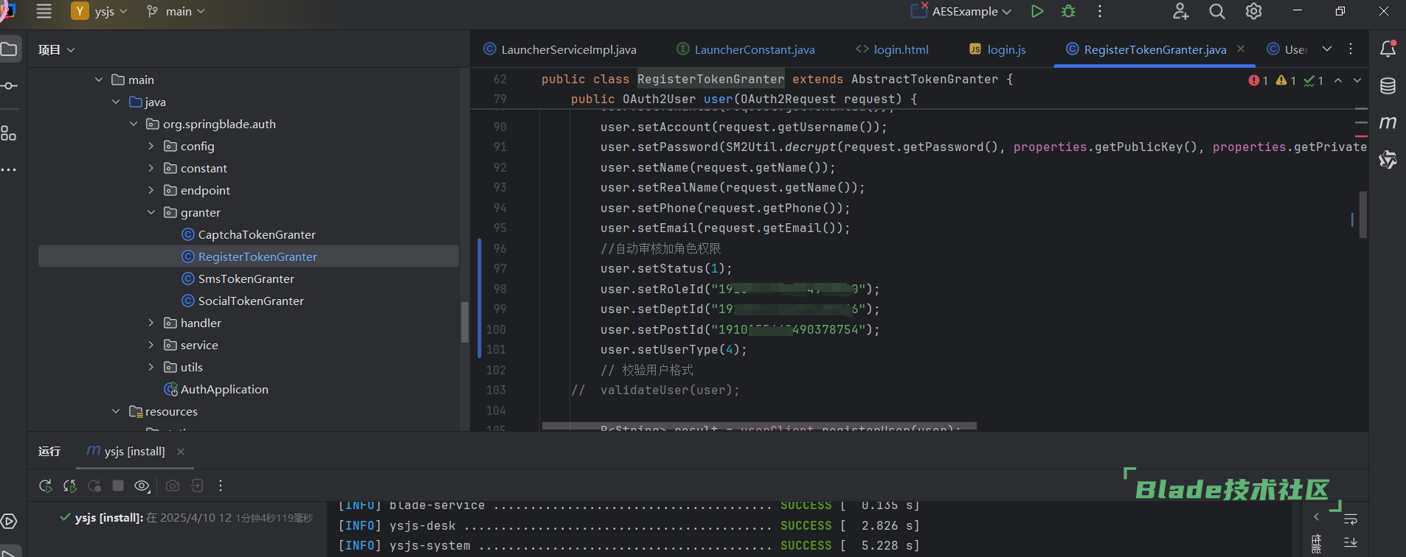Open SocialTokenGranter class
This screenshot has height=557, width=1406.
click(243, 301)
